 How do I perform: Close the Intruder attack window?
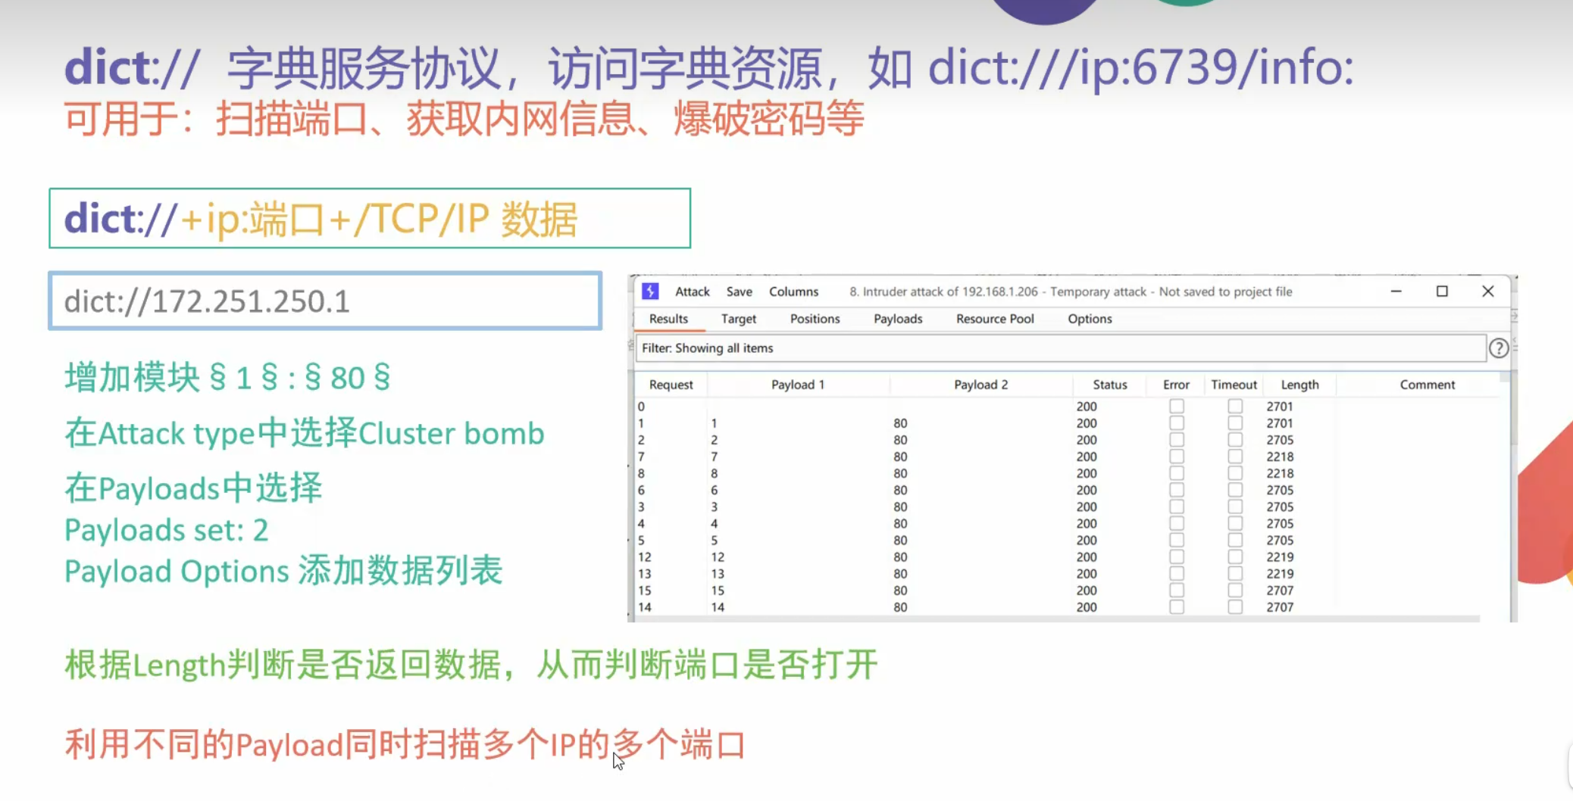pos(1487,291)
